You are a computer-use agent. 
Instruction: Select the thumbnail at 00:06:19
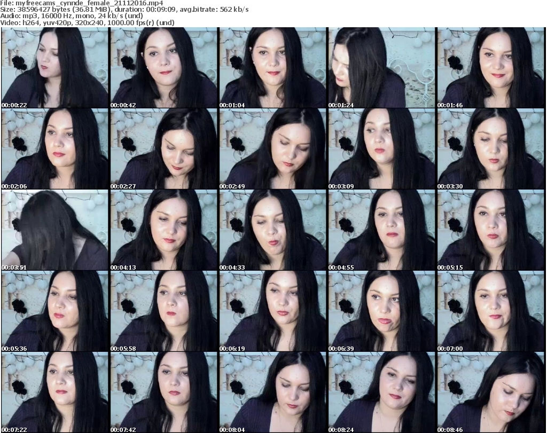point(272,311)
